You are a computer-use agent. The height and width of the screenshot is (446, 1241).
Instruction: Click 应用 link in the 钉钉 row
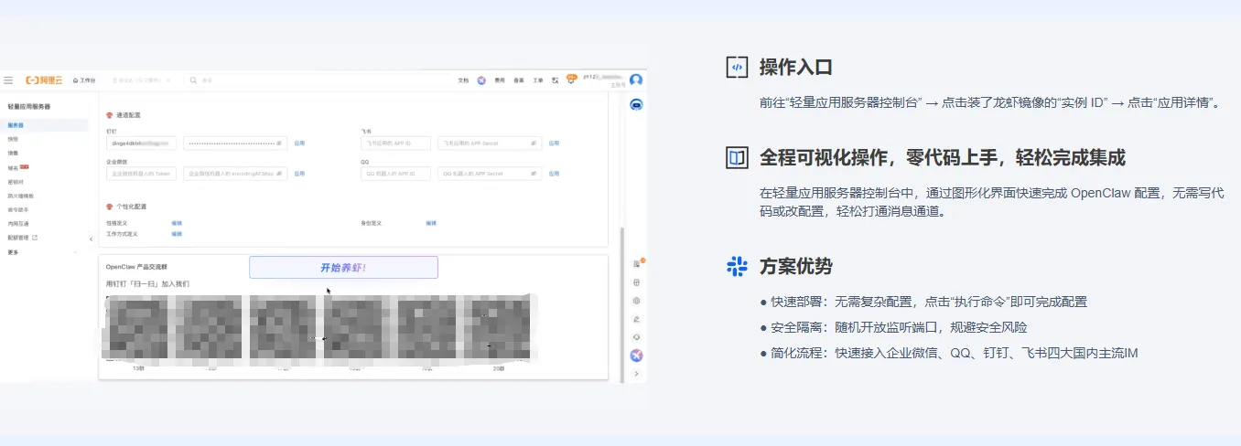click(299, 143)
